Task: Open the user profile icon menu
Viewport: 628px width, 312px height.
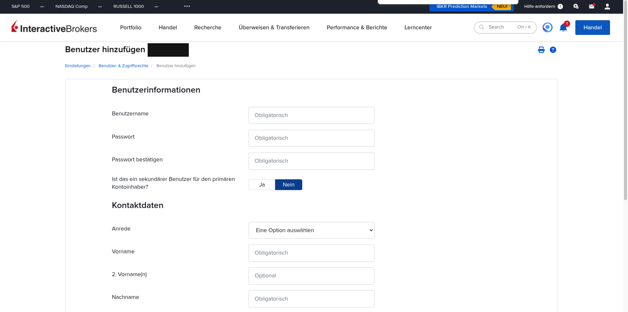Action: 607,6
